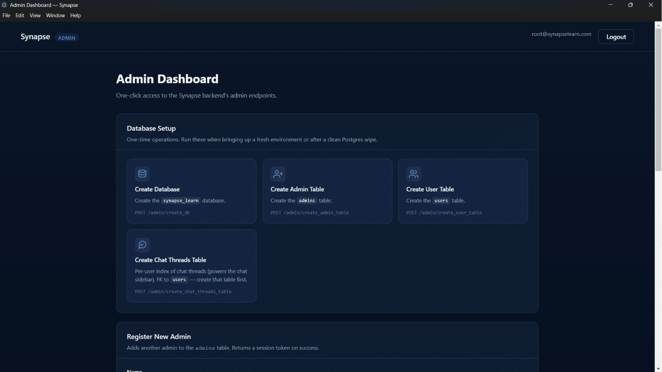Open the Window menu
Viewport: 662px width, 372px height.
56,16
